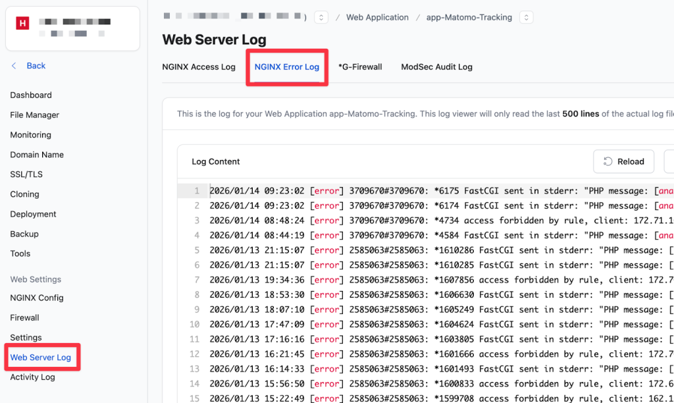
Task: Switch to NGINX Access Log tab
Action: pyautogui.click(x=199, y=67)
